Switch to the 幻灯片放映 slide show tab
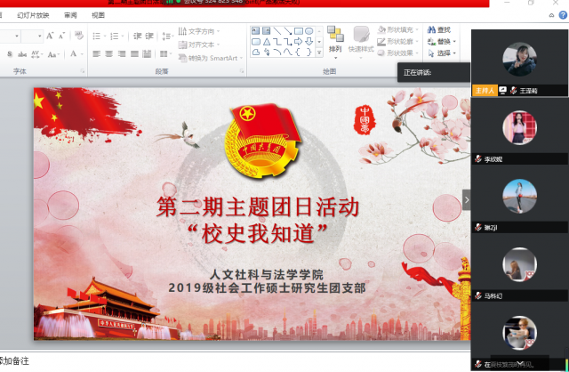 [33, 15]
